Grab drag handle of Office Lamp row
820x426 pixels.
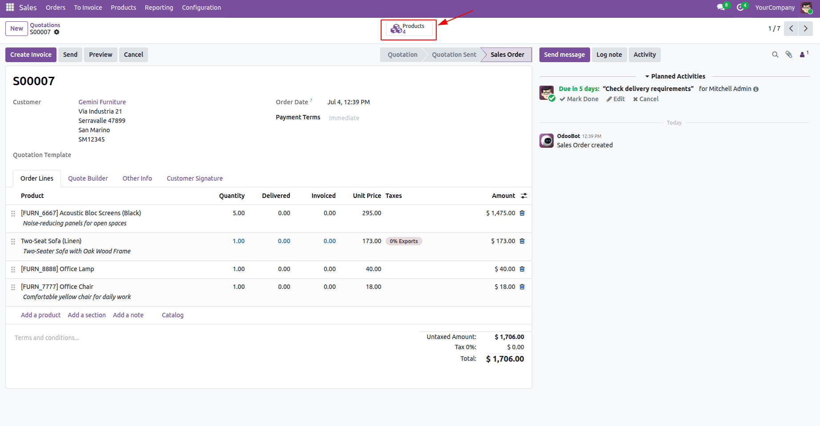(13, 269)
